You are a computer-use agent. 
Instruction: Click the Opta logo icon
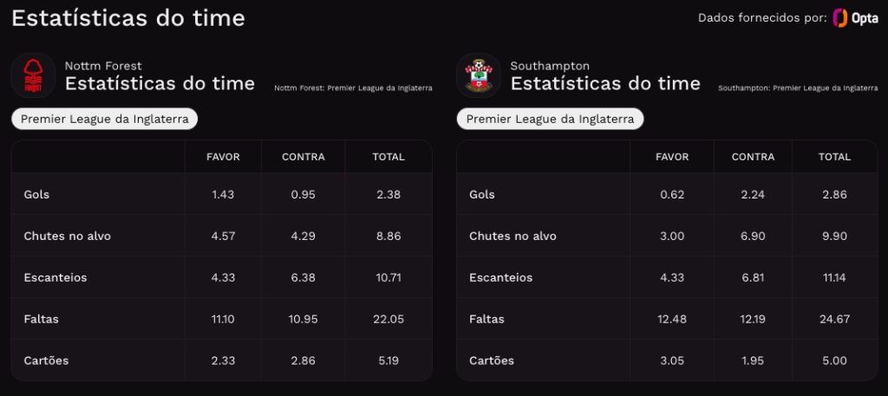tap(855, 18)
